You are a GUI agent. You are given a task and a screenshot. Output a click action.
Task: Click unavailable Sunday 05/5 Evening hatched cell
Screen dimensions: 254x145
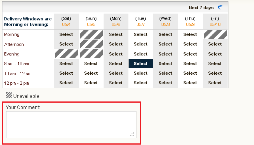[91, 54]
